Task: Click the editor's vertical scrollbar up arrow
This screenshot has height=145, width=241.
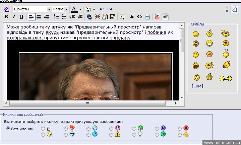Action: pos(182,25)
